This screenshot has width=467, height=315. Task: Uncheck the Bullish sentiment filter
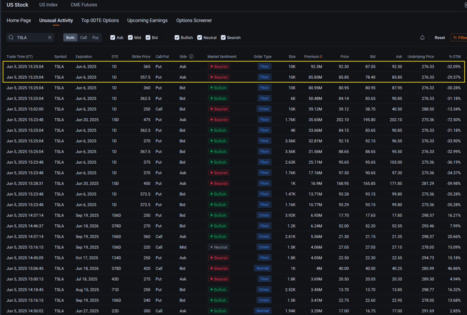(x=177, y=38)
